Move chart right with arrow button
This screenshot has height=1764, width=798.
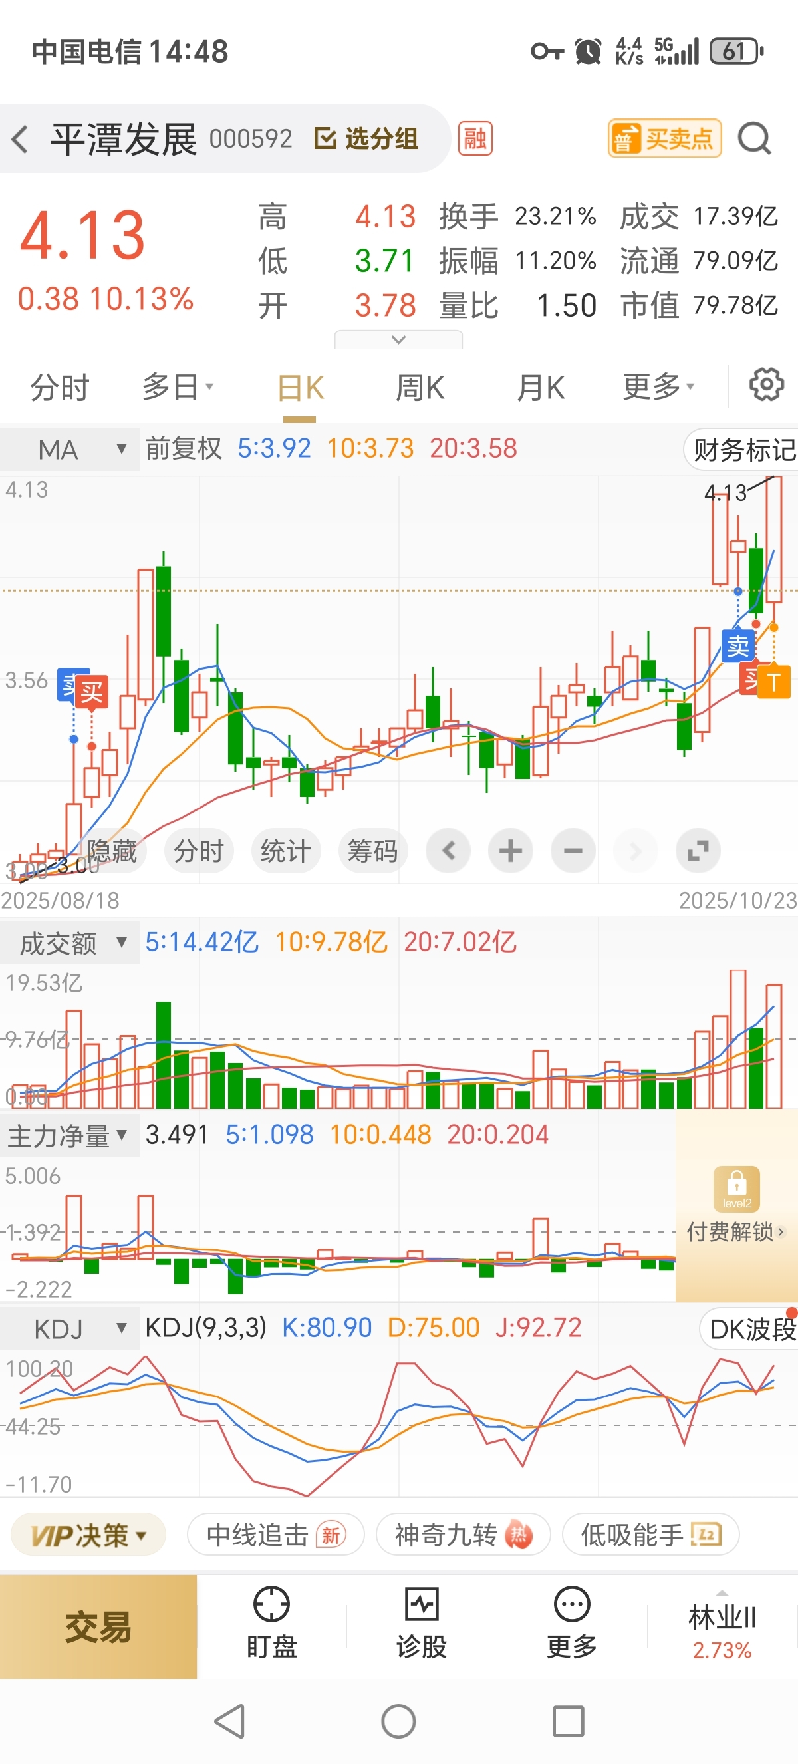635,851
